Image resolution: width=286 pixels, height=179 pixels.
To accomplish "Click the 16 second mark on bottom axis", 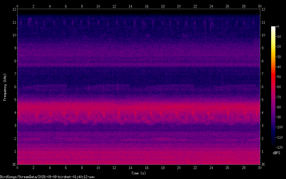I will 147,167.
